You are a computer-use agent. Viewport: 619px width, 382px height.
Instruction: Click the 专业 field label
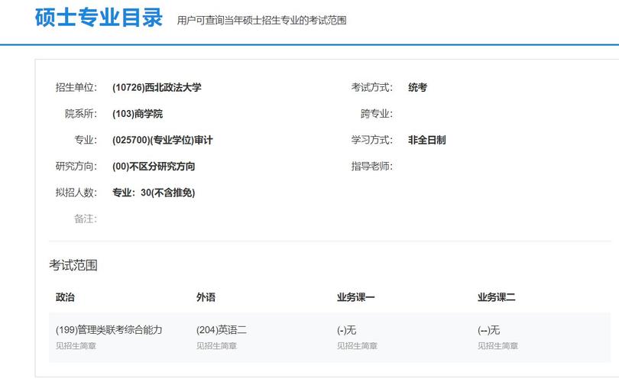click(x=86, y=140)
